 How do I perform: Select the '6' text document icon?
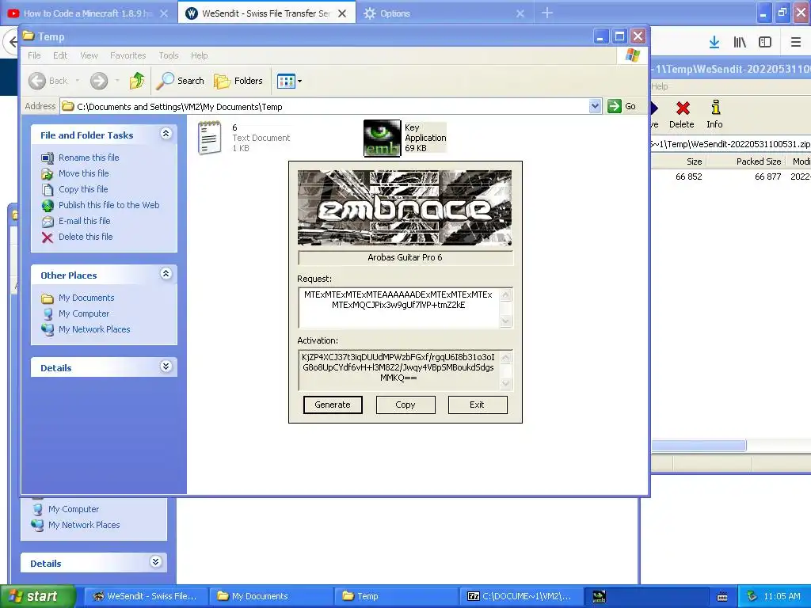point(209,138)
